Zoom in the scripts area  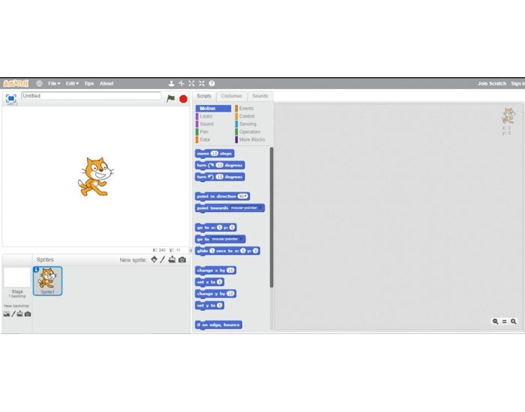click(513, 321)
